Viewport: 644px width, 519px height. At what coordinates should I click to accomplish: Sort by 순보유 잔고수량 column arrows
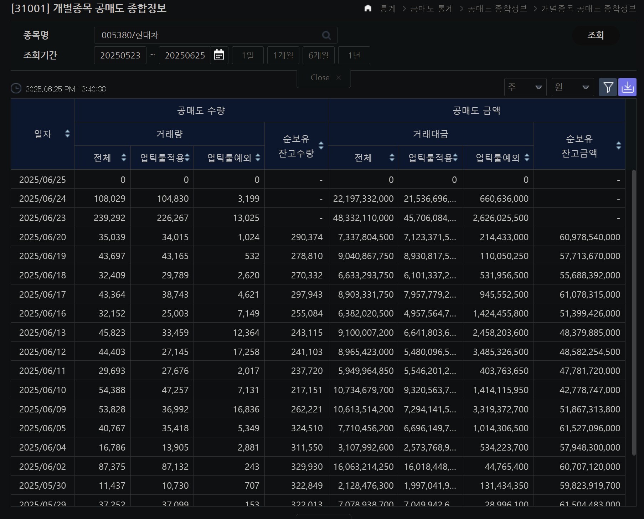click(x=321, y=145)
